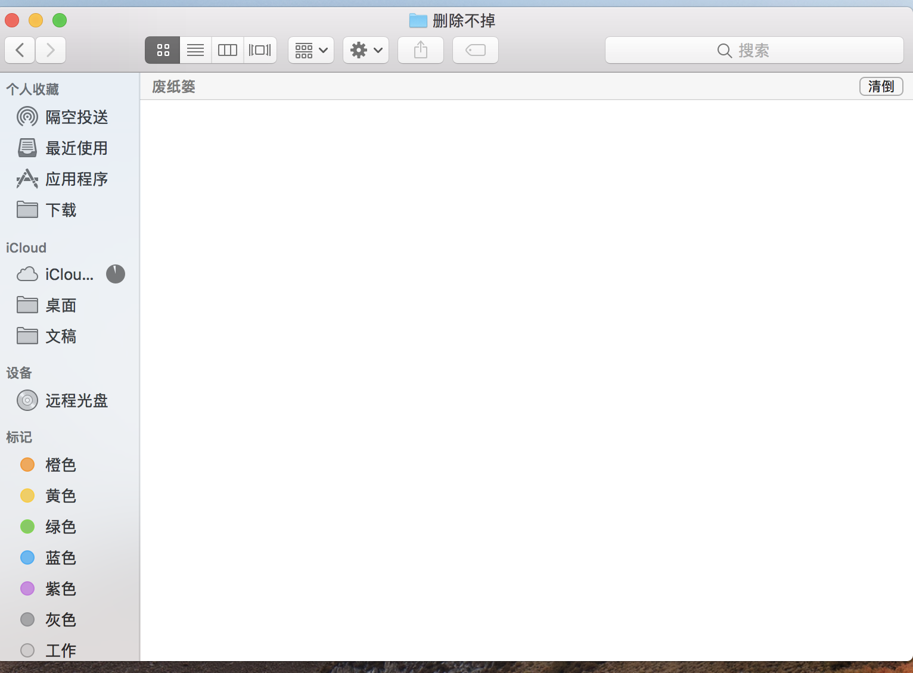The width and height of the screenshot is (913, 673).
Task: Select iCloud Drive in the sidebar
Action: point(69,275)
